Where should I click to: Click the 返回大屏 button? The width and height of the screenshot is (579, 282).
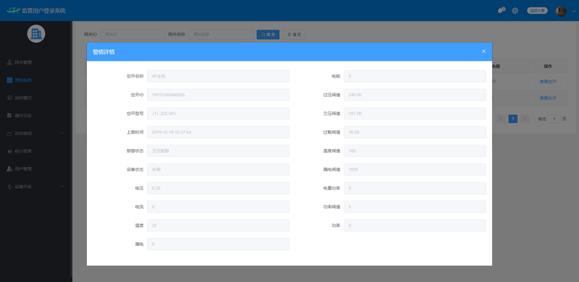[x=537, y=11]
